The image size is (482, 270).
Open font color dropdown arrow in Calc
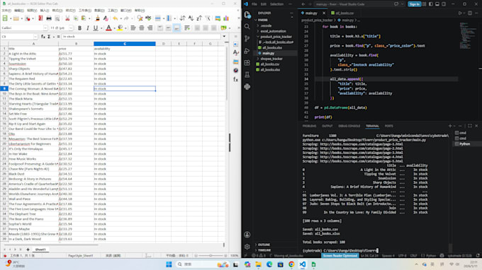[x=114, y=28]
